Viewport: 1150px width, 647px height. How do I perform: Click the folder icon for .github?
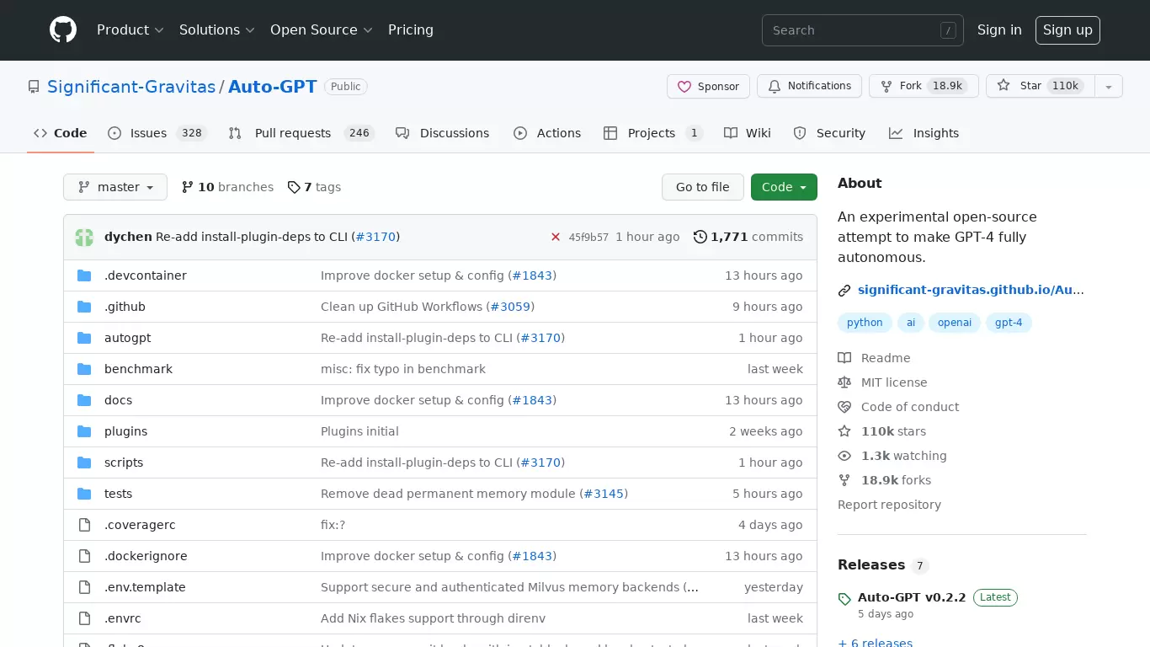pyautogui.click(x=84, y=307)
